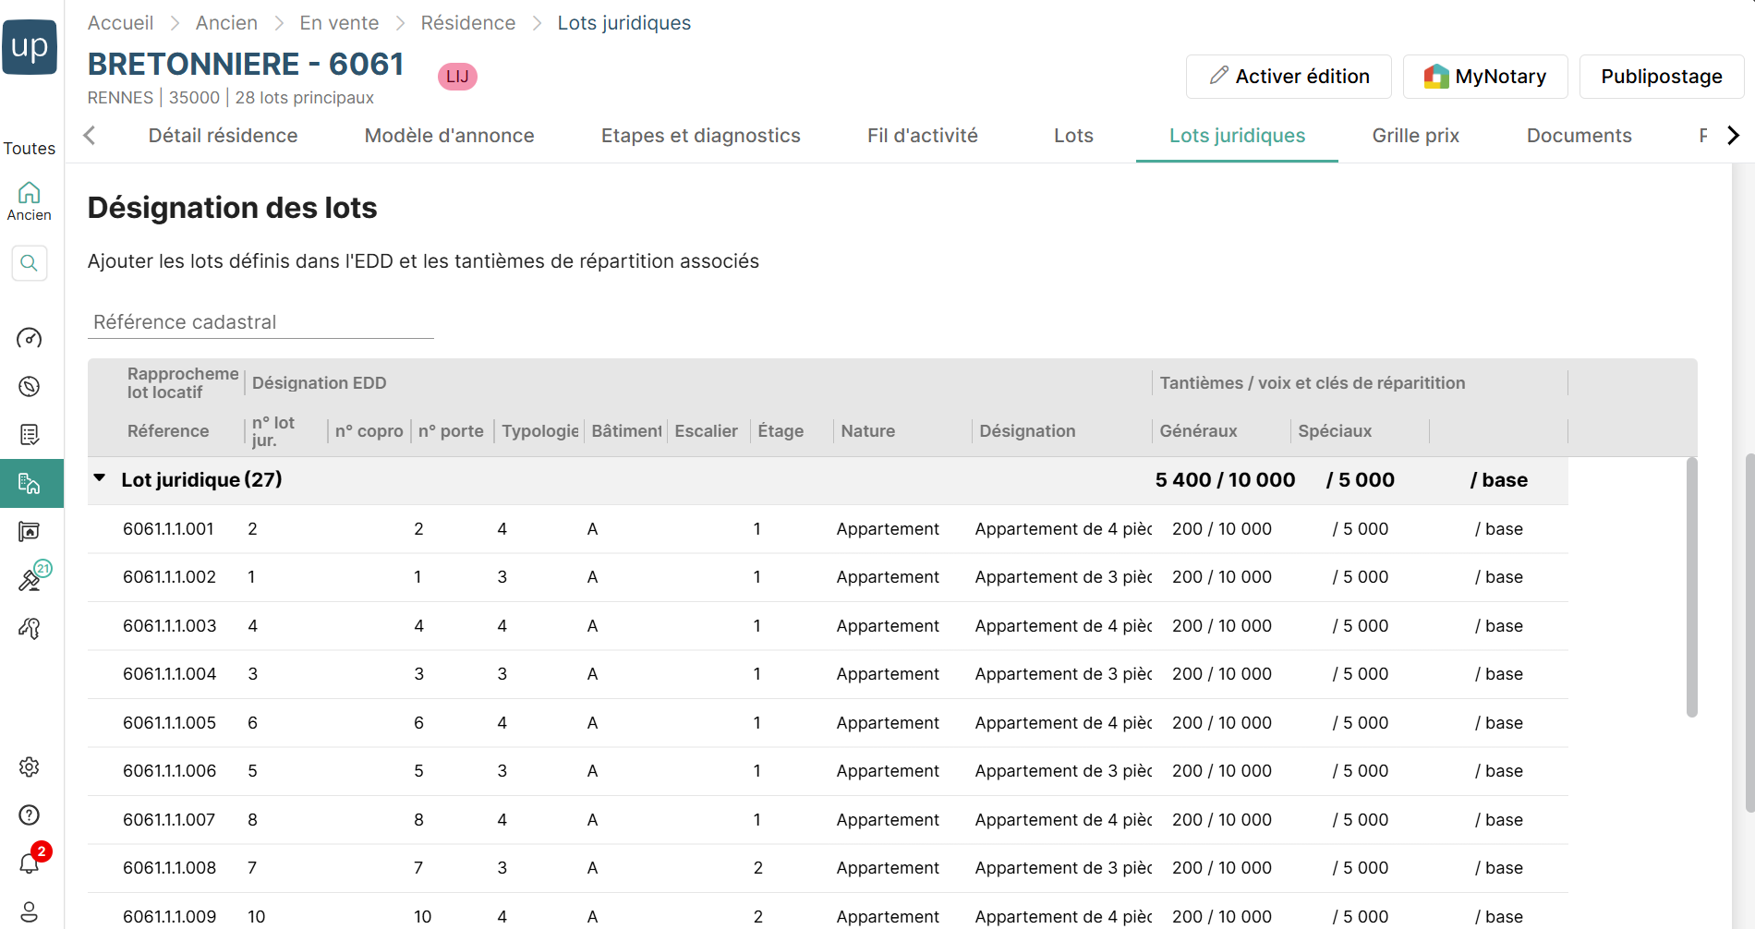
Task: Click the Nature column header
Action: [868, 431]
